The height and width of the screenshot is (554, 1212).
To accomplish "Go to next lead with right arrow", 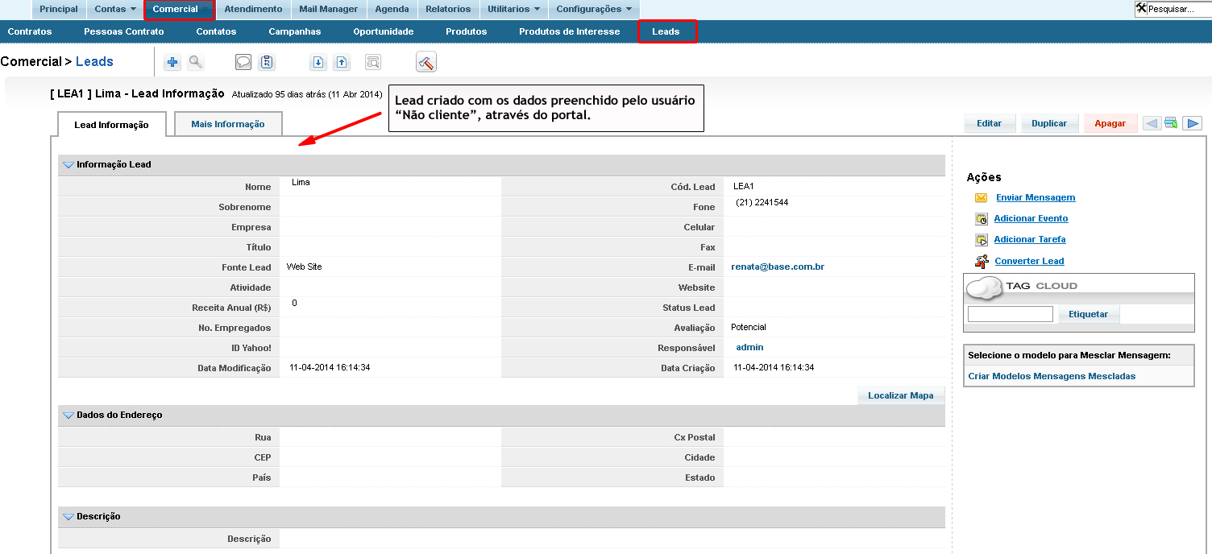I will coord(1192,123).
